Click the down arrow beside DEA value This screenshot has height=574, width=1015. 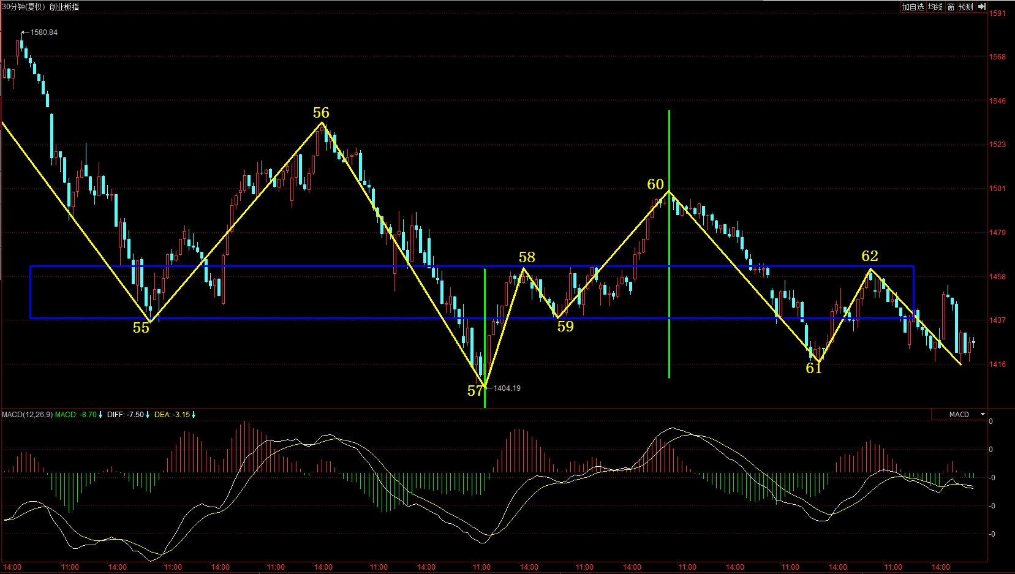tap(194, 415)
